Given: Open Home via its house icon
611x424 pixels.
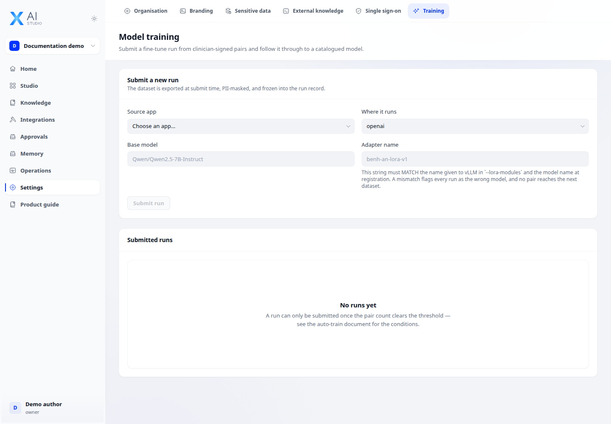Looking at the screenshot, I should tap(13, 69).
